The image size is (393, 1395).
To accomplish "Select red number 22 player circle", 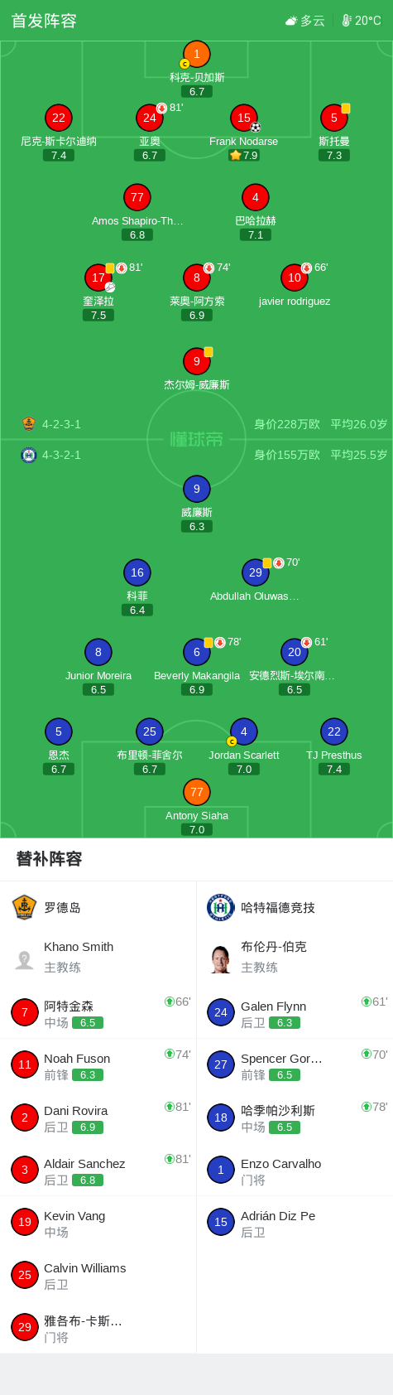I will (x=59, y=118).
